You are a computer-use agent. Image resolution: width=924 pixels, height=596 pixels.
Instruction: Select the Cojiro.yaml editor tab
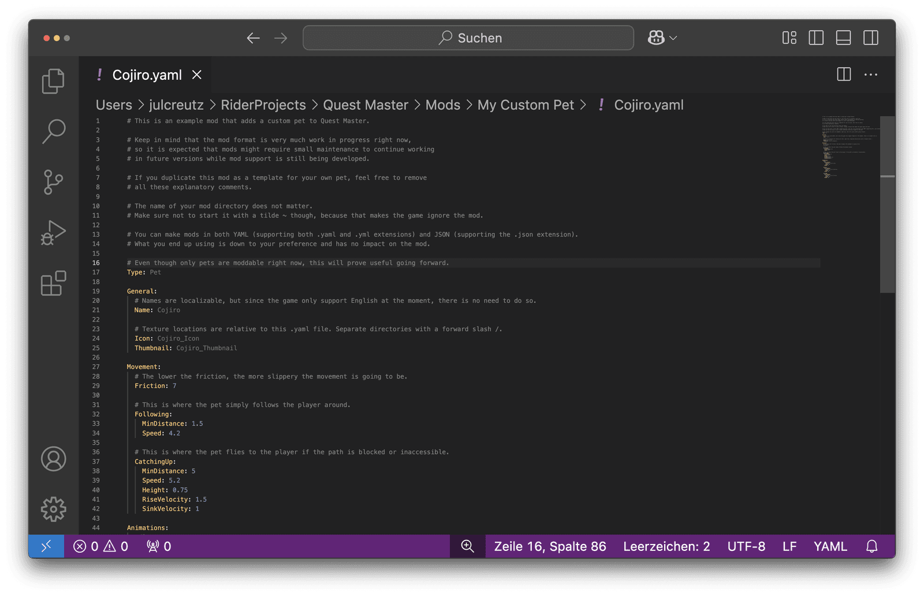coord(144,75)
